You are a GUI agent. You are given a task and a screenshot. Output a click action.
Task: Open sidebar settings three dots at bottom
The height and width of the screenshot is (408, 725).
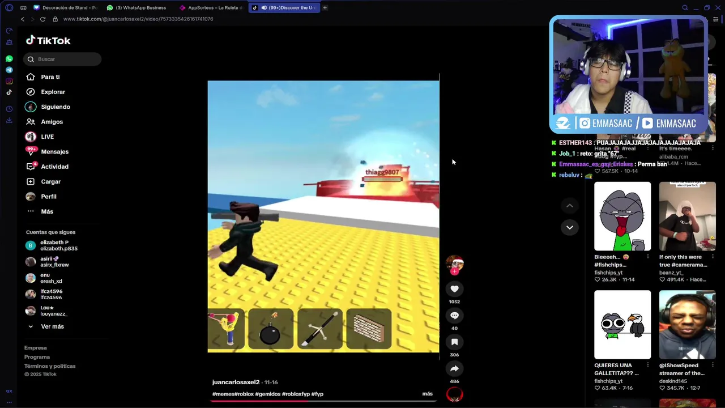tap(9, 402)
